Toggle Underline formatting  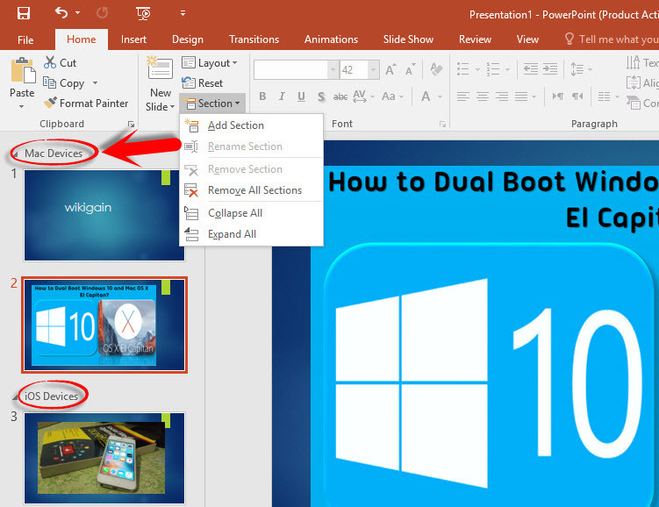click(301, 96)
